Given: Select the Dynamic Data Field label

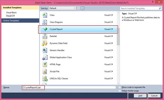Looking at the screenshot, I should 59,43.
